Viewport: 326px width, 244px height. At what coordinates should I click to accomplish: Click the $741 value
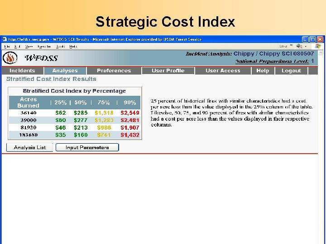point(104,135)
